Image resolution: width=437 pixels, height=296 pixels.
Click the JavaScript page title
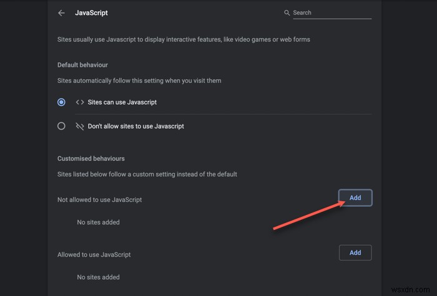91,12
